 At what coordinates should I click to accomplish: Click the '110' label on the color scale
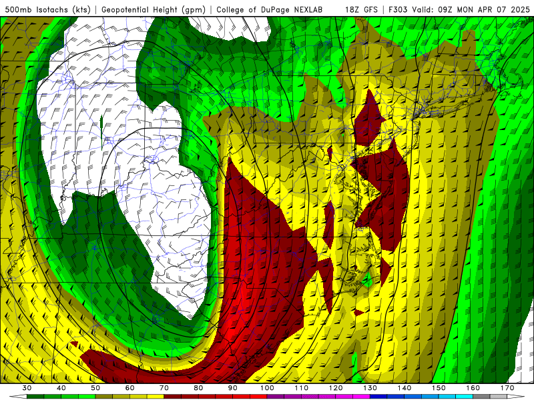pos(302,388)
